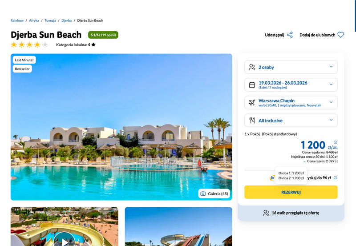Expand the 2 osoby guests dropdown
This screenshot has width=356, height=246.
pyautogui.click(x=291, y=67)
